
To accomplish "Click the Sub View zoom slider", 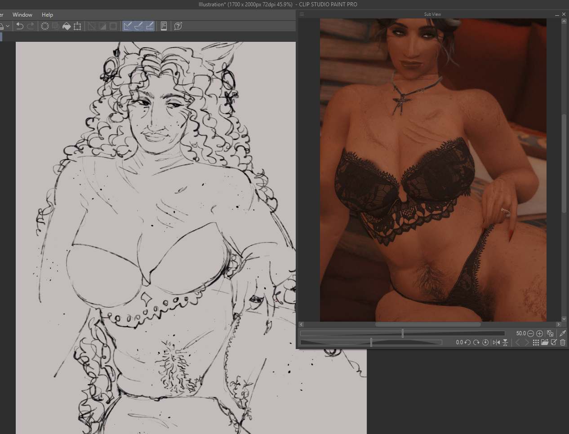I will pyautogui.click(x=402, y=333).
